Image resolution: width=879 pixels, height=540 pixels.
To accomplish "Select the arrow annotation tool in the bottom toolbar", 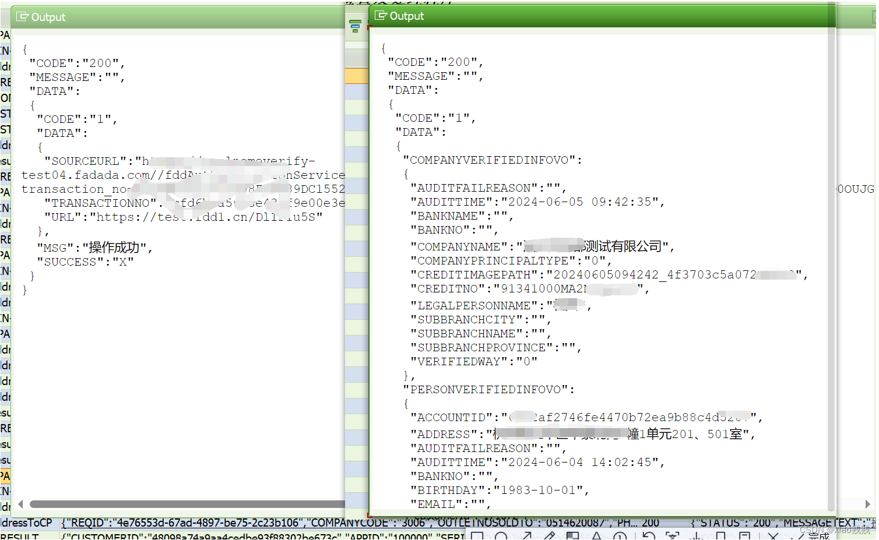I will pos(526,536).
